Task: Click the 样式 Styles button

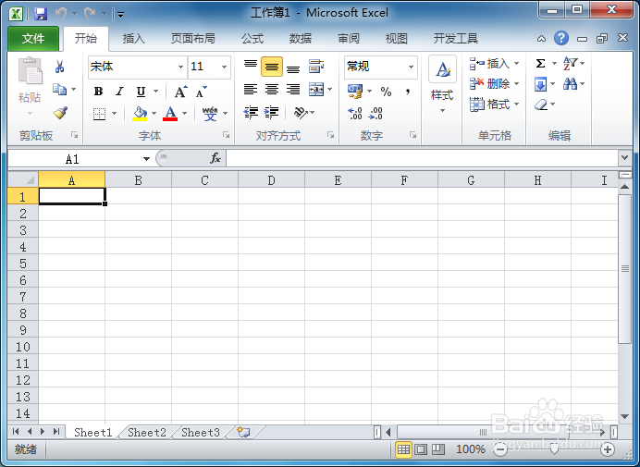Action: point(442,86)
